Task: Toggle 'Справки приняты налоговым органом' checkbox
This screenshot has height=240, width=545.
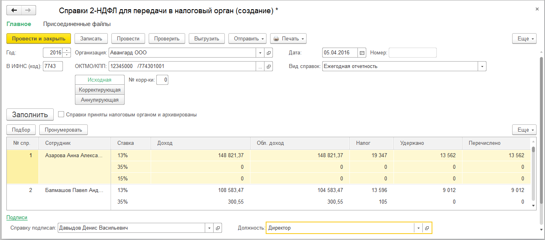Action: coord(61,114)
